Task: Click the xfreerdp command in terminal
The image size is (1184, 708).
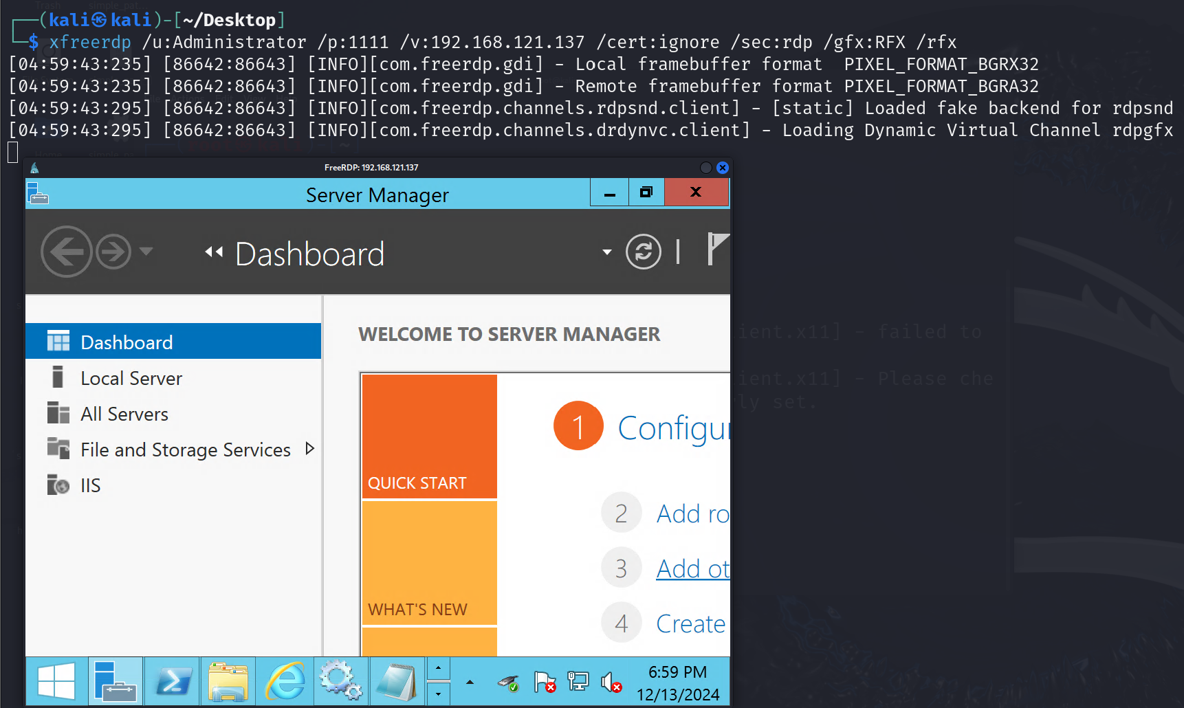Action: (90, 42)
